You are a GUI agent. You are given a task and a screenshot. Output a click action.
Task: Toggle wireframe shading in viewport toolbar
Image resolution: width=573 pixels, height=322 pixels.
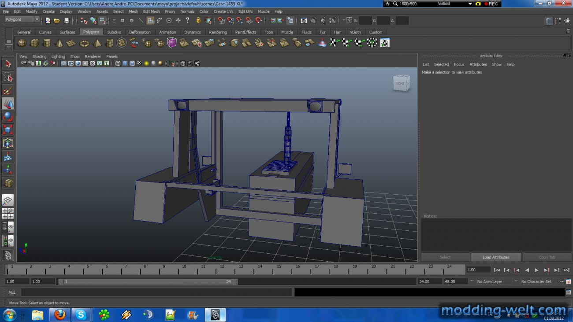[118, 63]
